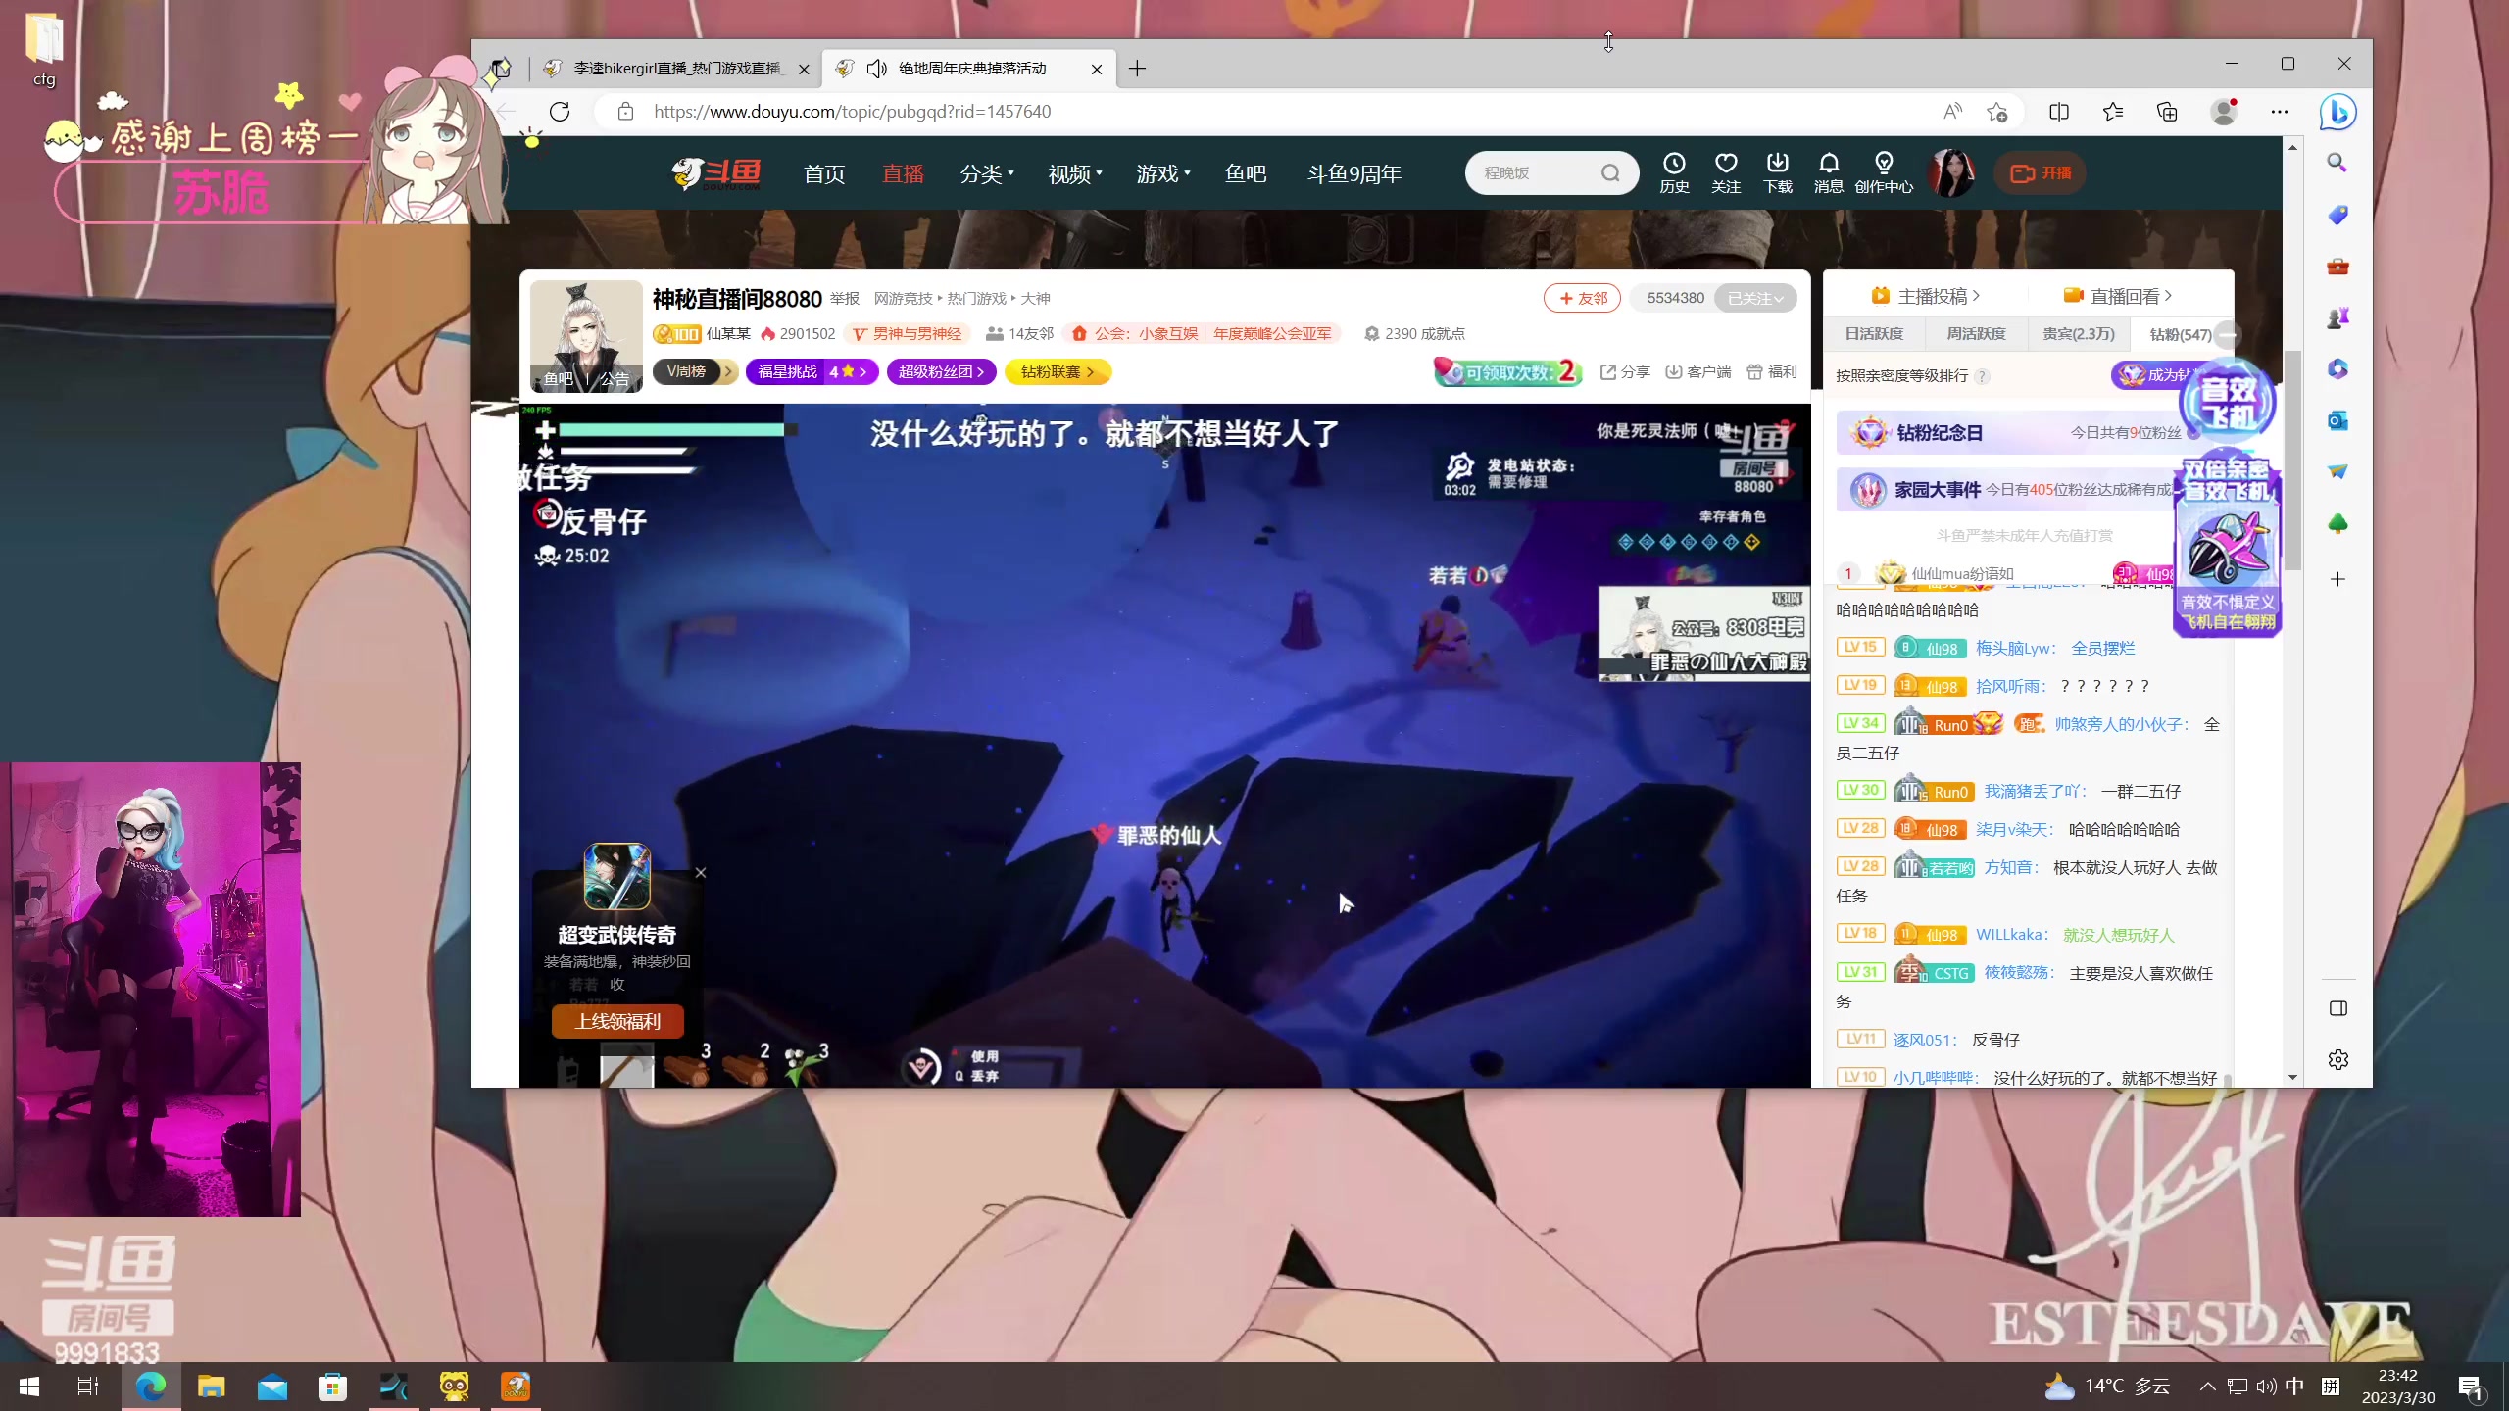Open the 创作中心 creator center icon
The width and height of the screenshot is (2509, 1411).
click(x=1884, y=172)
